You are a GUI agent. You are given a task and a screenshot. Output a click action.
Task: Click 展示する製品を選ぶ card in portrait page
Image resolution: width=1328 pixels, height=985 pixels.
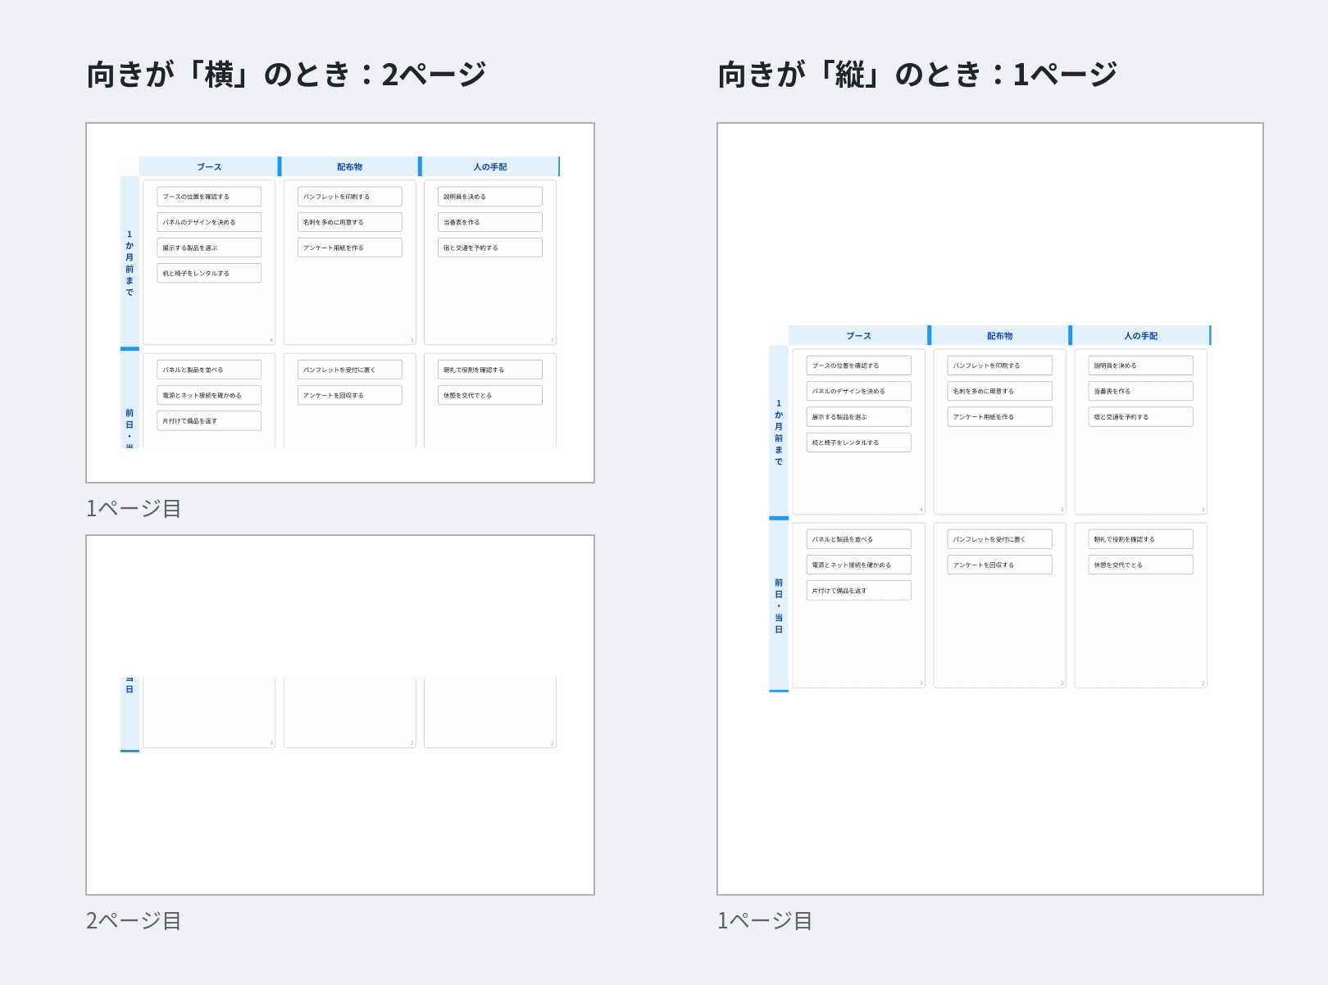[858, 416]
